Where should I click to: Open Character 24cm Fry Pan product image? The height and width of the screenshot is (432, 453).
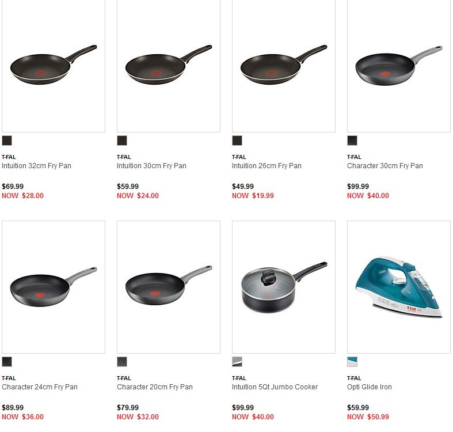pos(54,286)
